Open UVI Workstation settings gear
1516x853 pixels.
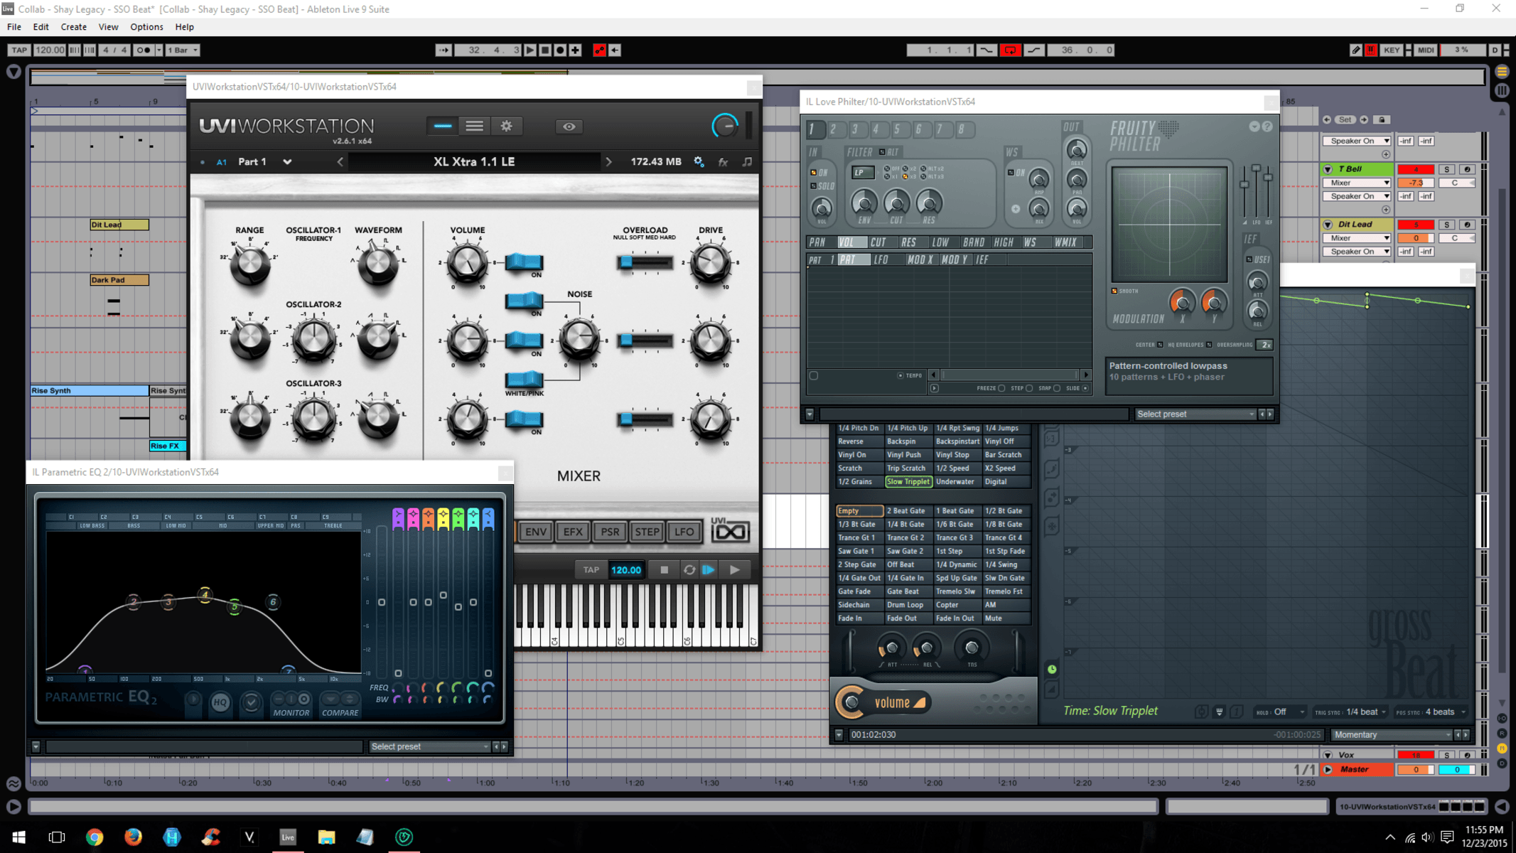tap(506, 126)
